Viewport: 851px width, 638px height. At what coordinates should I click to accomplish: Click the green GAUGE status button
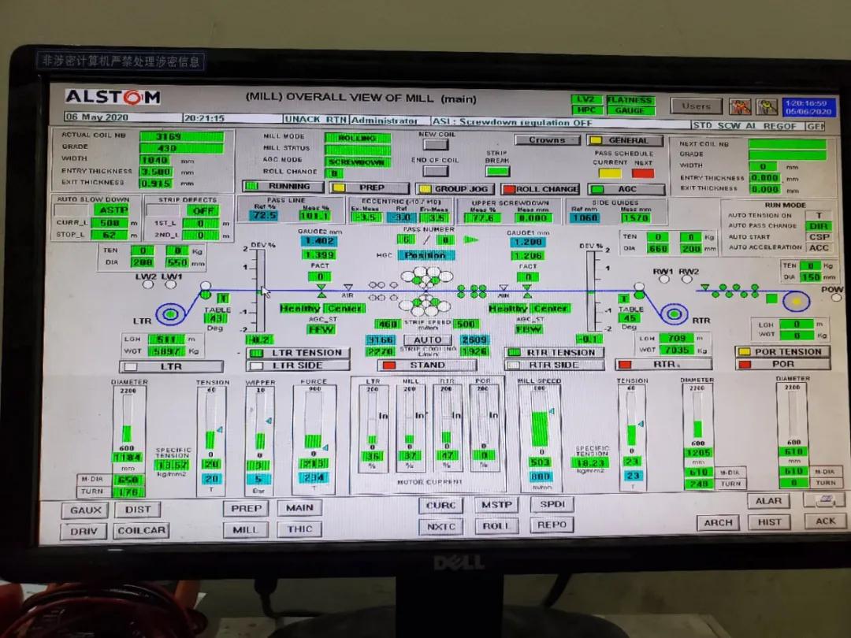click(630, 110)
